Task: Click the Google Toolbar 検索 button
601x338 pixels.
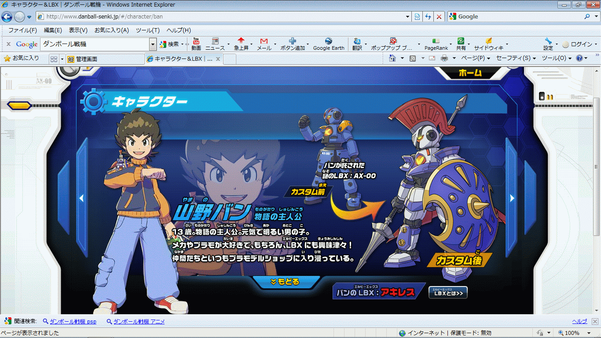Action: 169,44
